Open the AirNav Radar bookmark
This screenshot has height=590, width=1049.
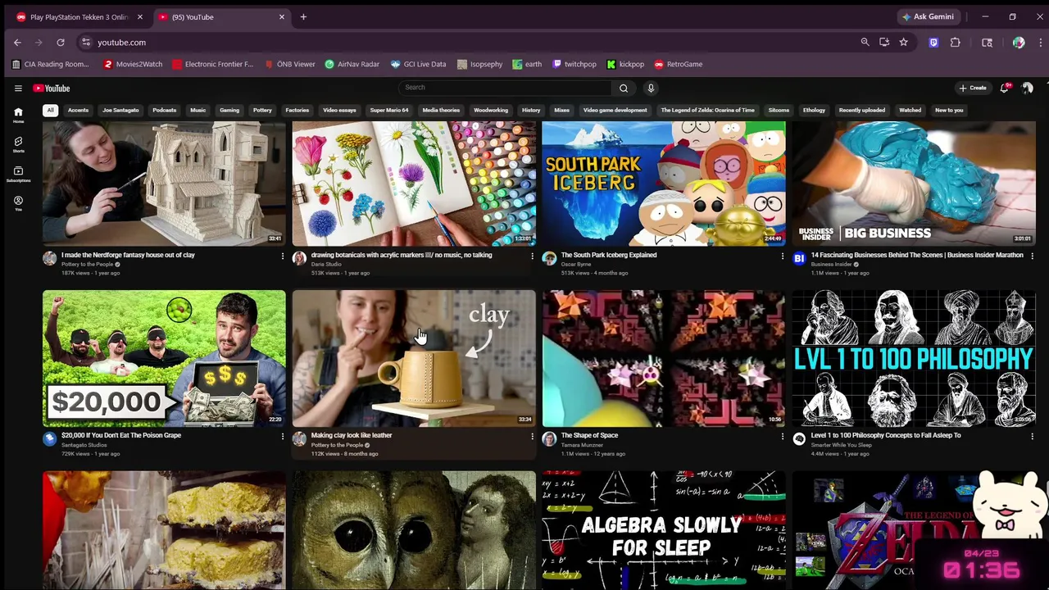(352, 64)
